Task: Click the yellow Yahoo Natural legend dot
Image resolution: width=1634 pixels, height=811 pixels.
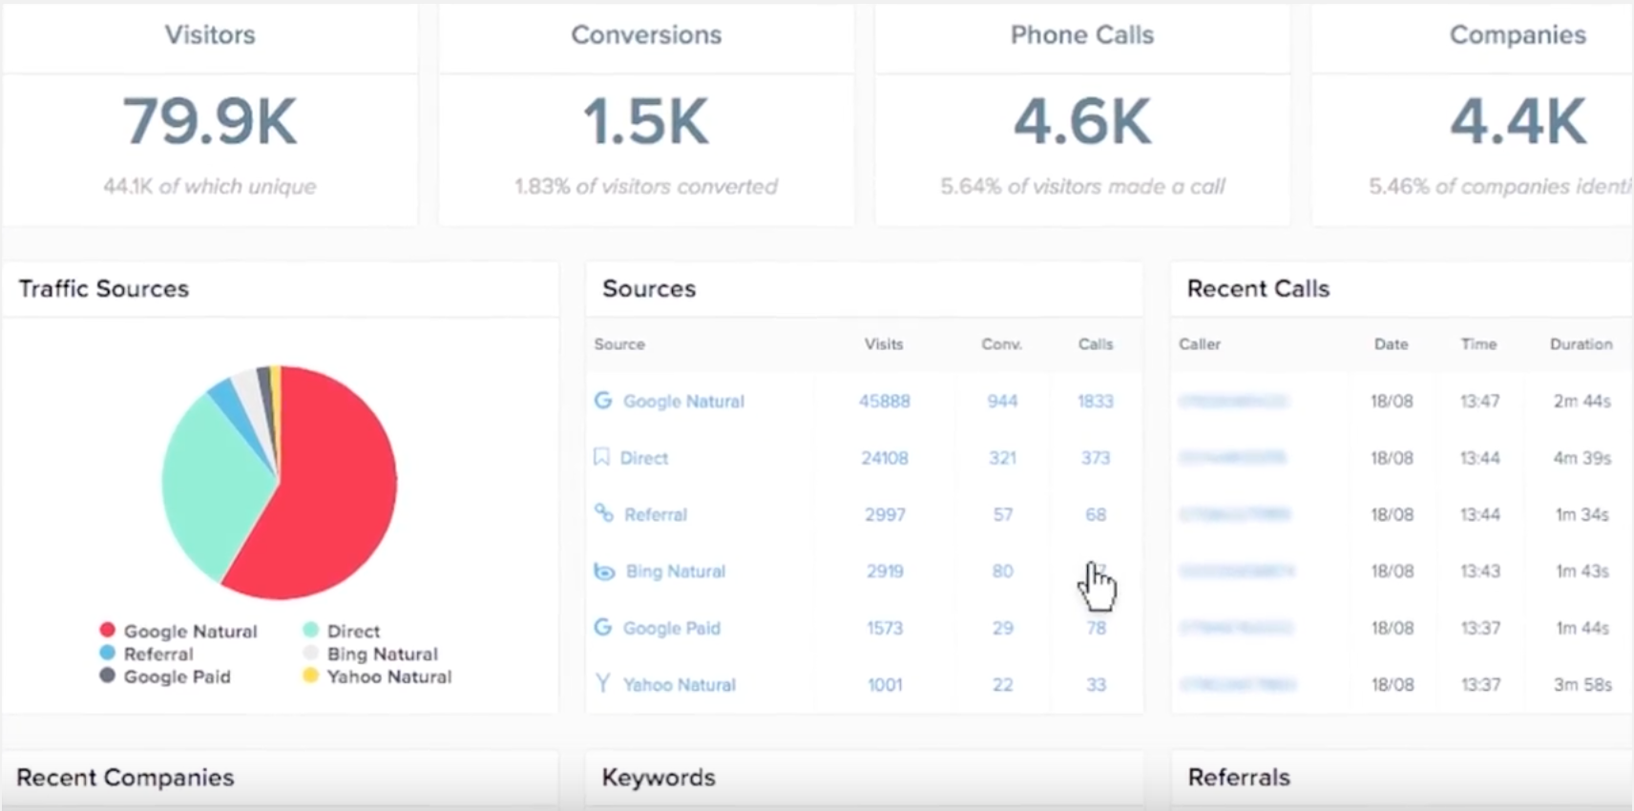Action: pos(310,676)
